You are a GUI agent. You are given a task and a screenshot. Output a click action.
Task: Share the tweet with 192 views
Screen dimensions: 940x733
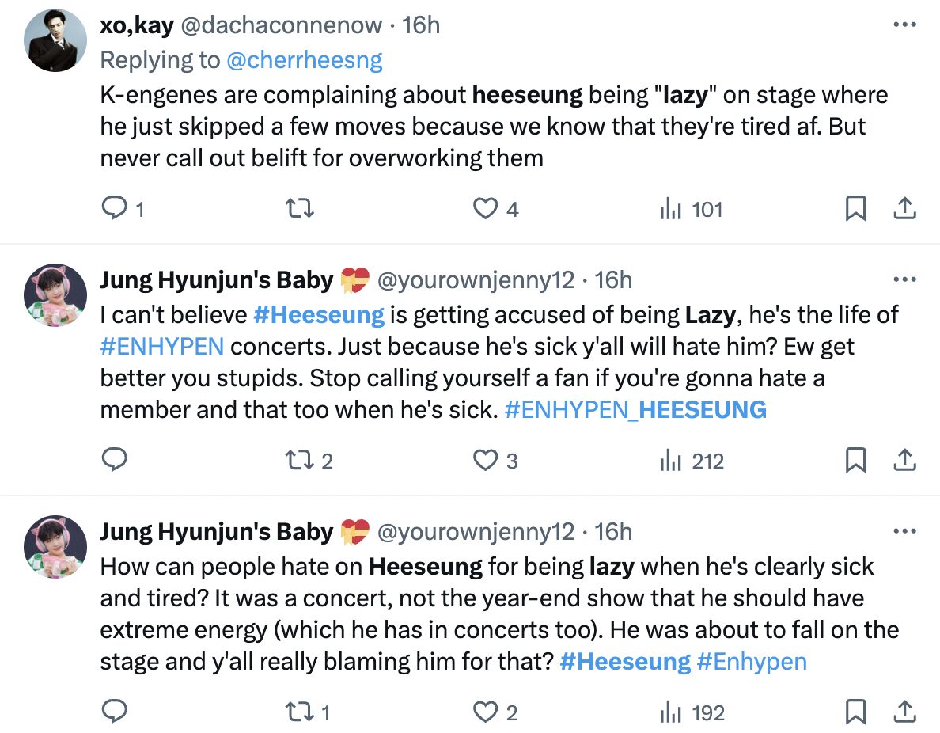(x=904, y=712)
